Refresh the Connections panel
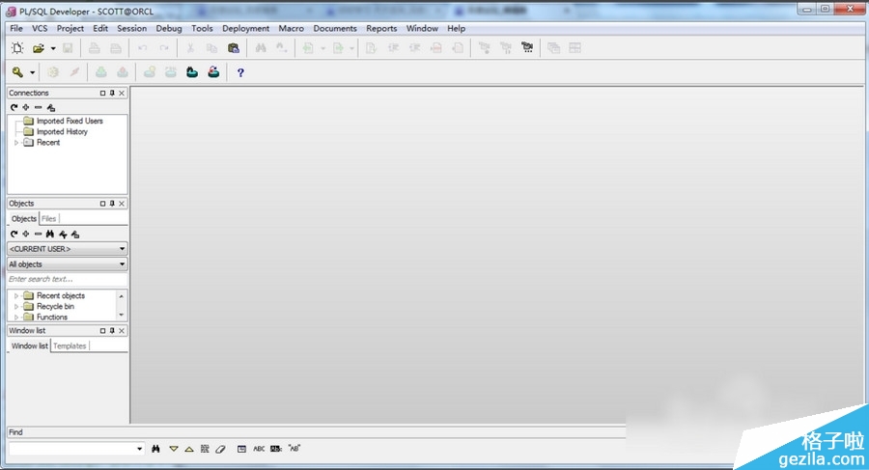 [14, 107]
